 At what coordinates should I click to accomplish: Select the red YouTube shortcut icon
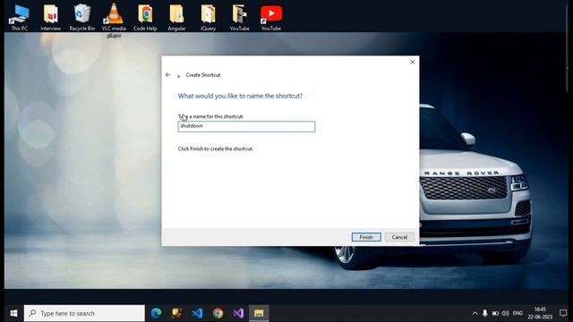[271, 17]
